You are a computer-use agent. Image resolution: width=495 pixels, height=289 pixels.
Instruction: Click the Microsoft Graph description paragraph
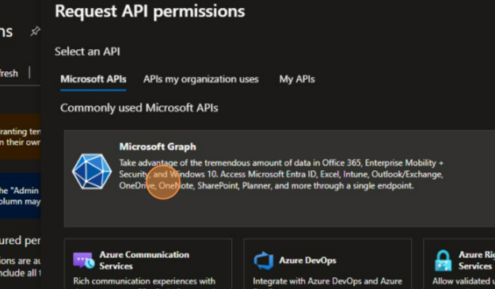281,174
